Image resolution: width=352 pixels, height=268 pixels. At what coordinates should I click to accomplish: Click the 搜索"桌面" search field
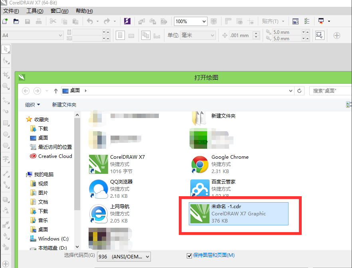[x=330, y=91]
